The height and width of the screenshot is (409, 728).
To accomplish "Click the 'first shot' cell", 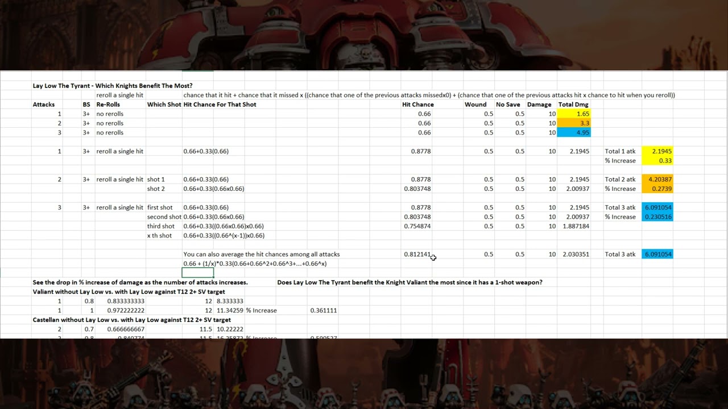I will coord(160,207).
